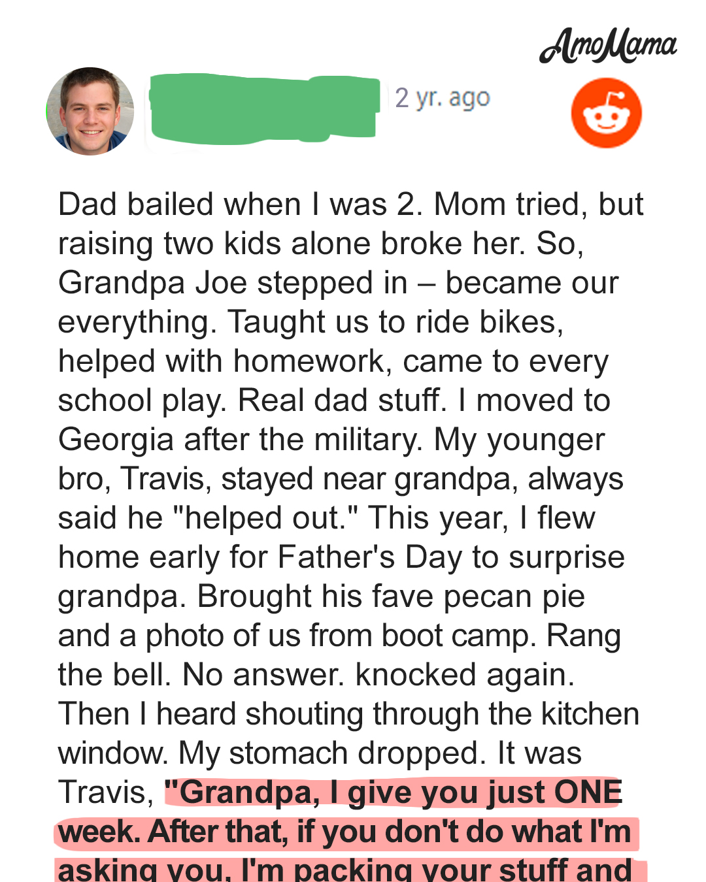Screen dimensions: 706x882
Task: Click highlighted line 'week. After that, if you don't'
Action: coord(344,832)
